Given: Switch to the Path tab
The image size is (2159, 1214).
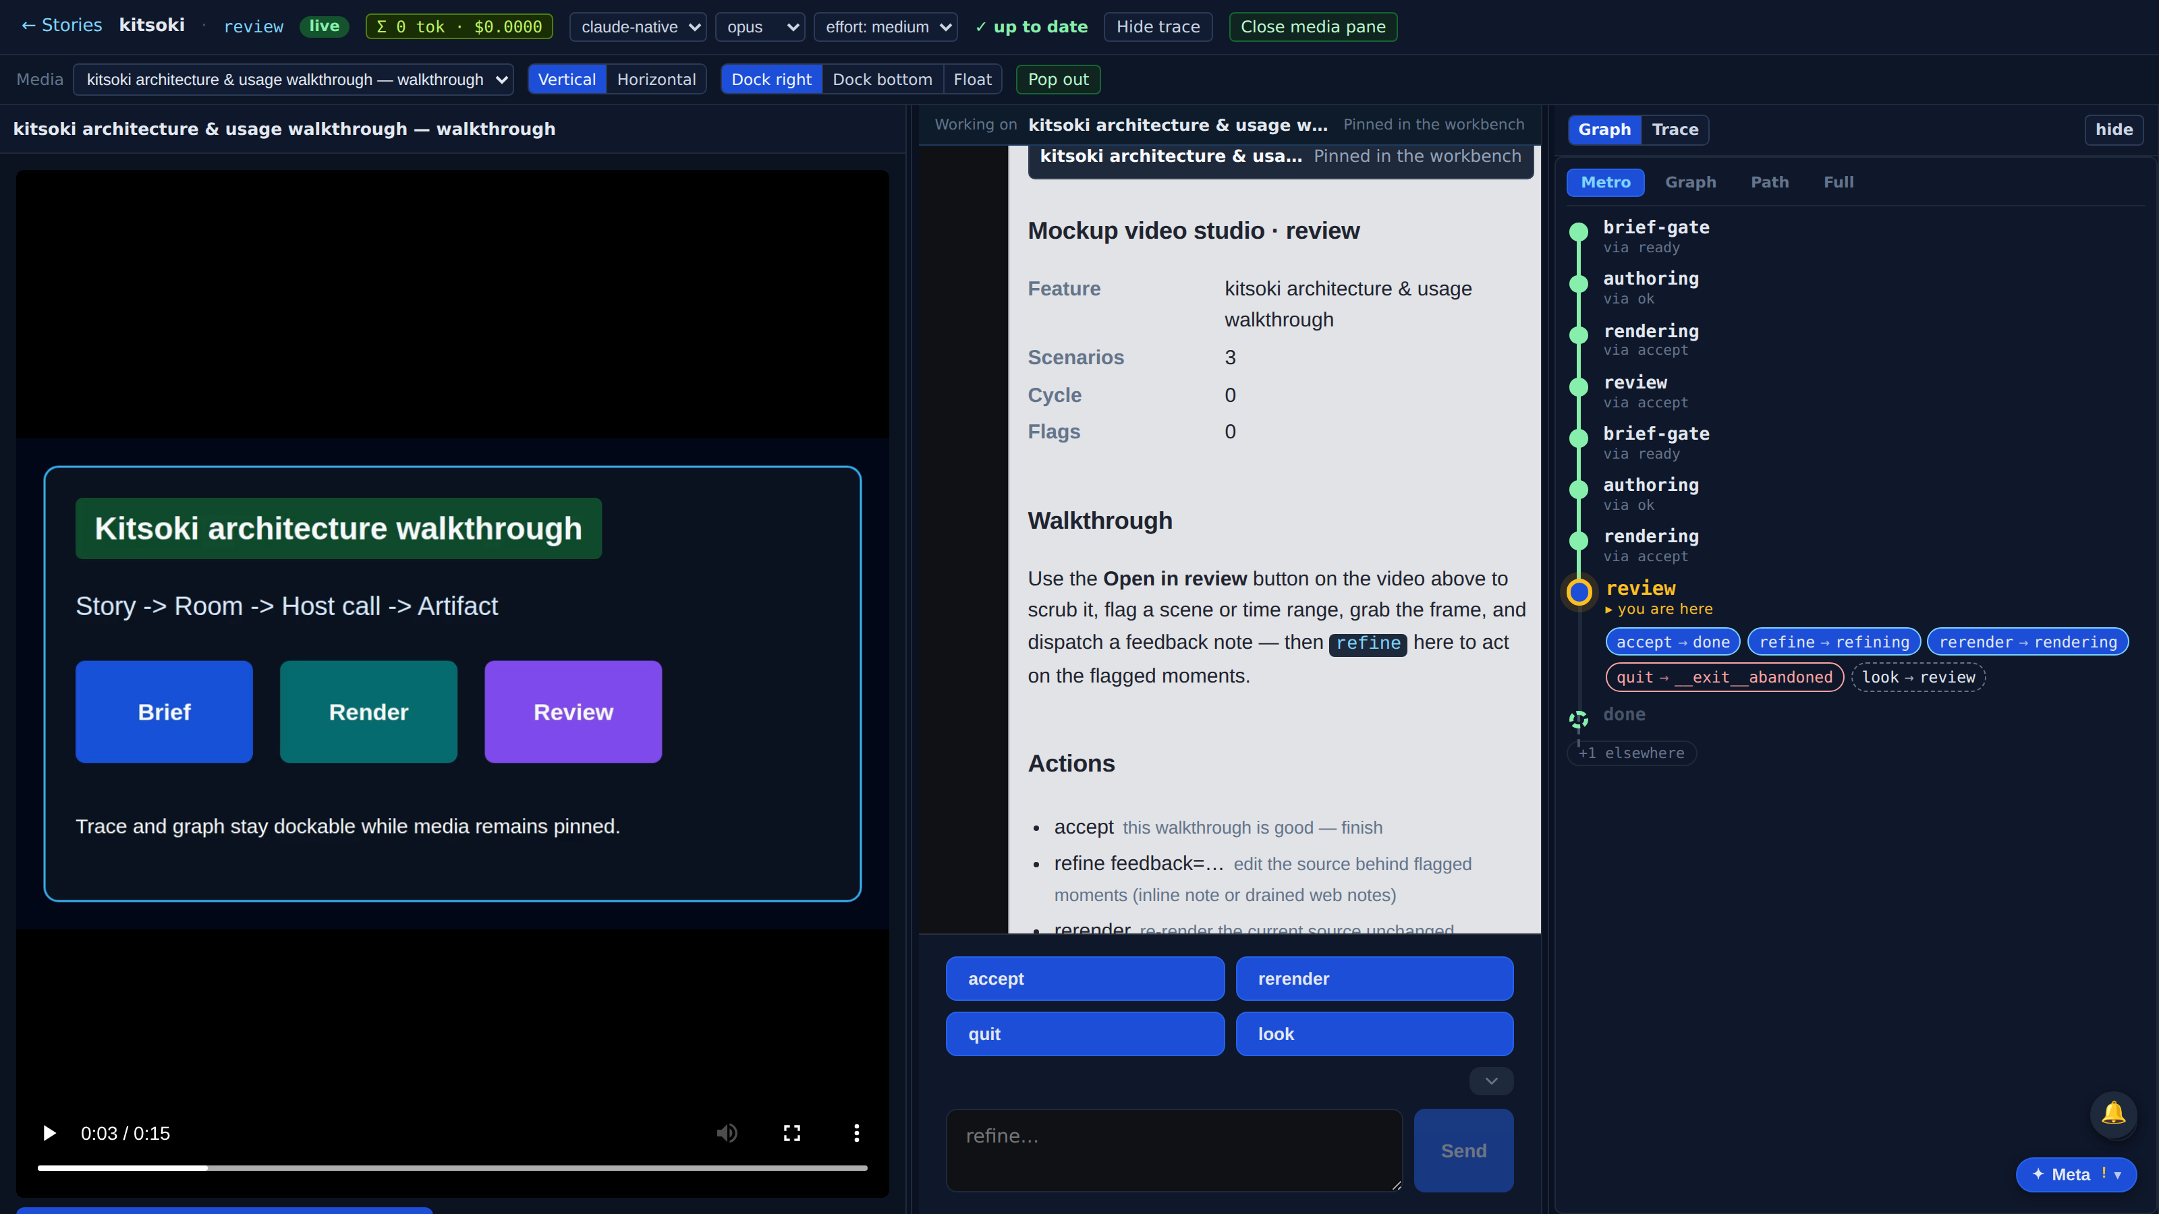Looking at the screenshot, I should coord(1769,183).
